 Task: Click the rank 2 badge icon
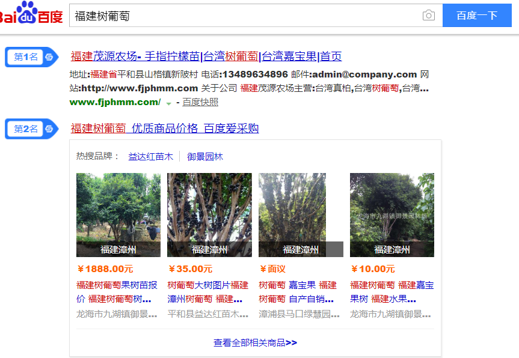coord(31,129)
